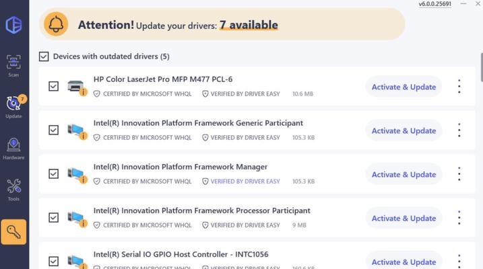Open the Scan section
The width and height of the screenshot is (483, 269).
[x=13, y=65]
